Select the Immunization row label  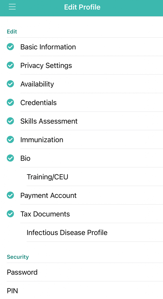42,140
